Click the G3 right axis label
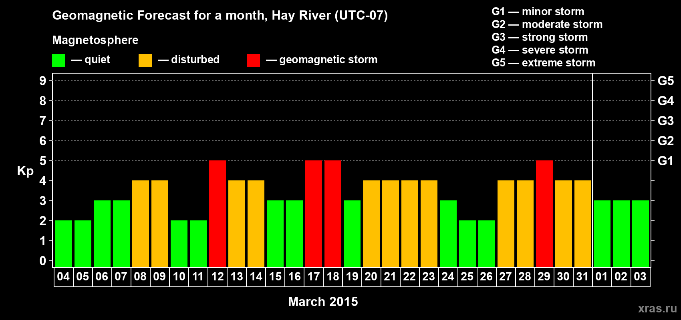 [x=666, y=121]
